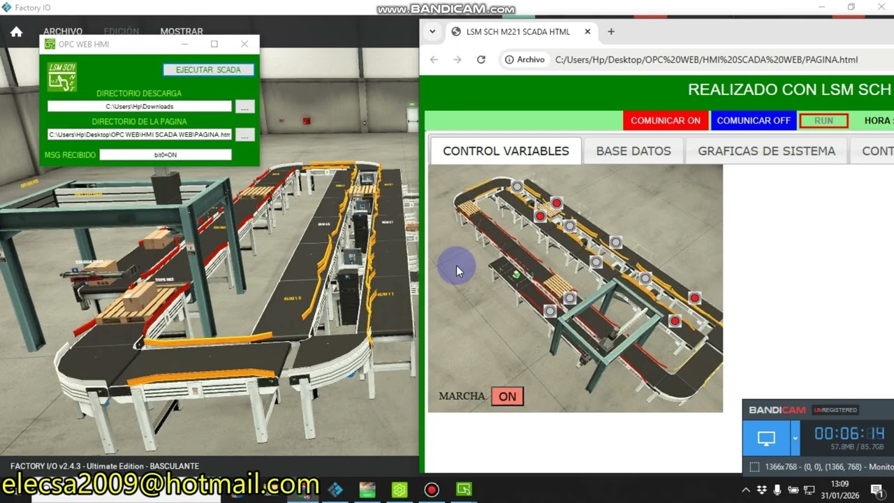Click the DIRECTORIO DESCARGA label

pyautogui.click(x=139, y=93)
